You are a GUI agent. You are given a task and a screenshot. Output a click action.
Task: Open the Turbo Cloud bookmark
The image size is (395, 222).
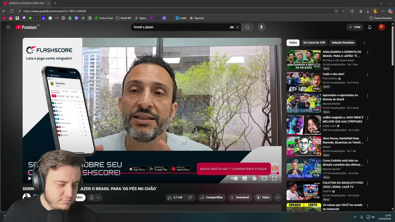(x=104, y=18)
